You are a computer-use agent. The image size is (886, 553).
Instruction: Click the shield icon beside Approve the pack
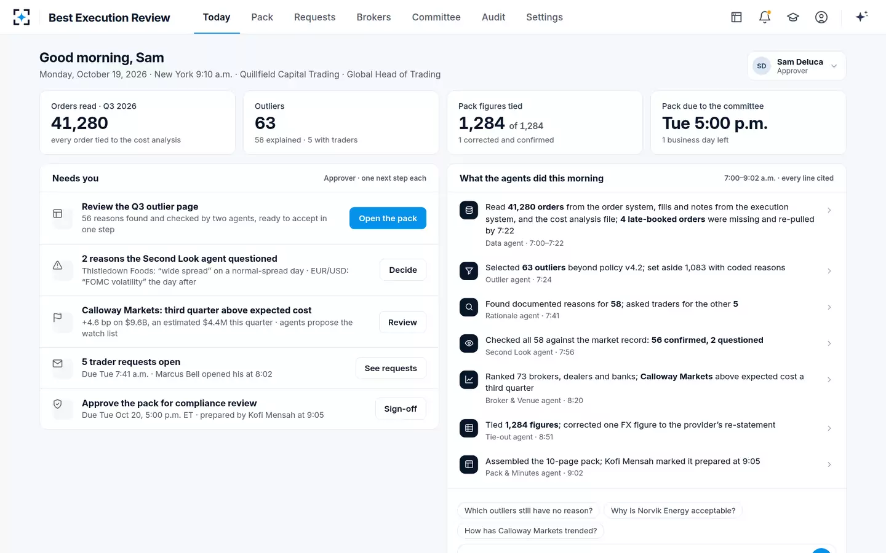[58, 404]
